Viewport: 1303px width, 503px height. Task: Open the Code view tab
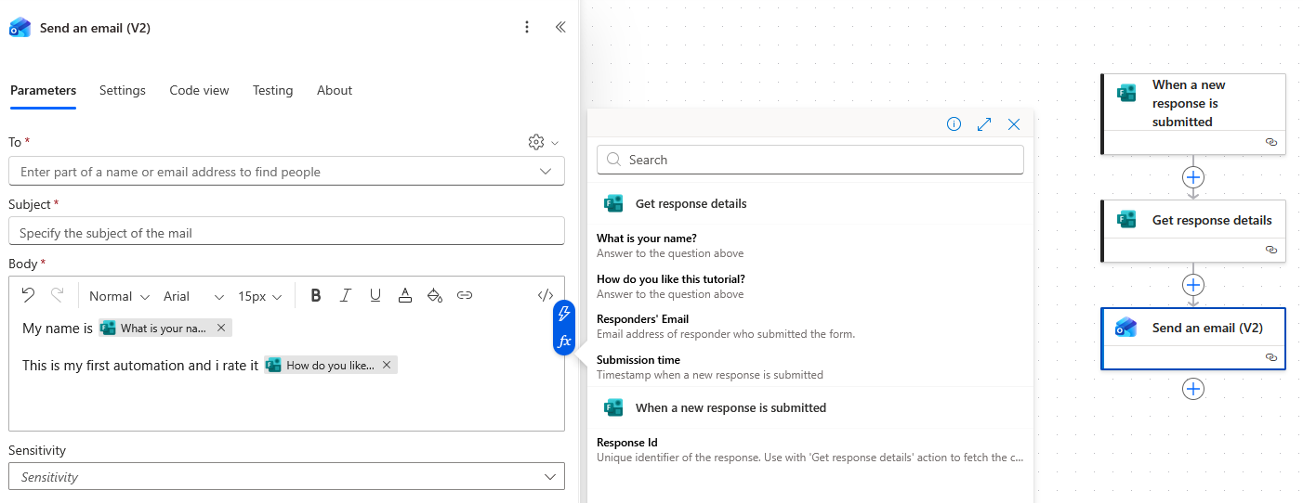coord(199,90)
